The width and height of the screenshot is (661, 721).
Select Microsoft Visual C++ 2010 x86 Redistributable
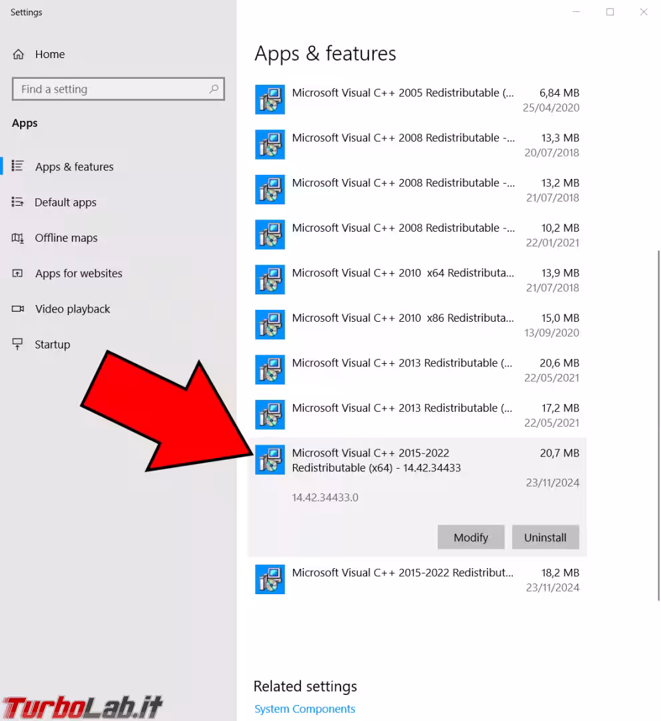pyautogui.click(x=417, y=324)
